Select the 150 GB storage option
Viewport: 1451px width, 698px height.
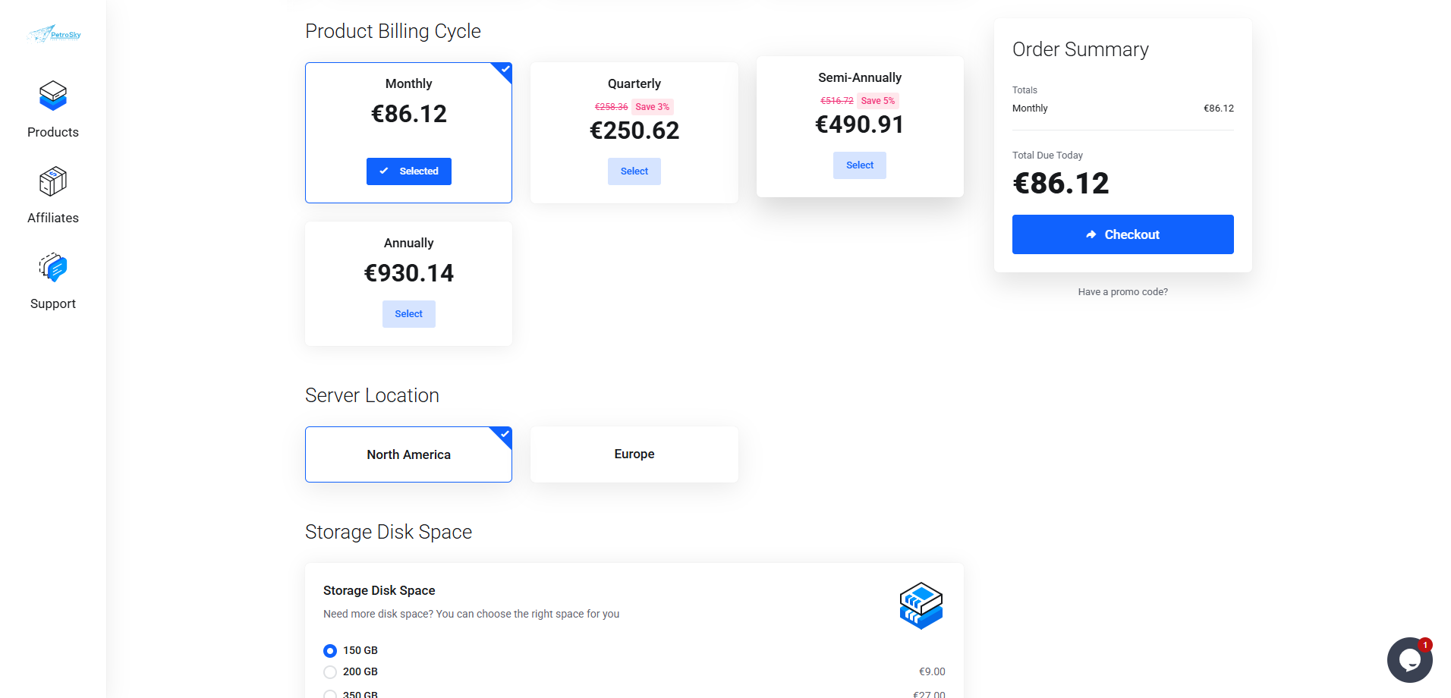[330, 651]
